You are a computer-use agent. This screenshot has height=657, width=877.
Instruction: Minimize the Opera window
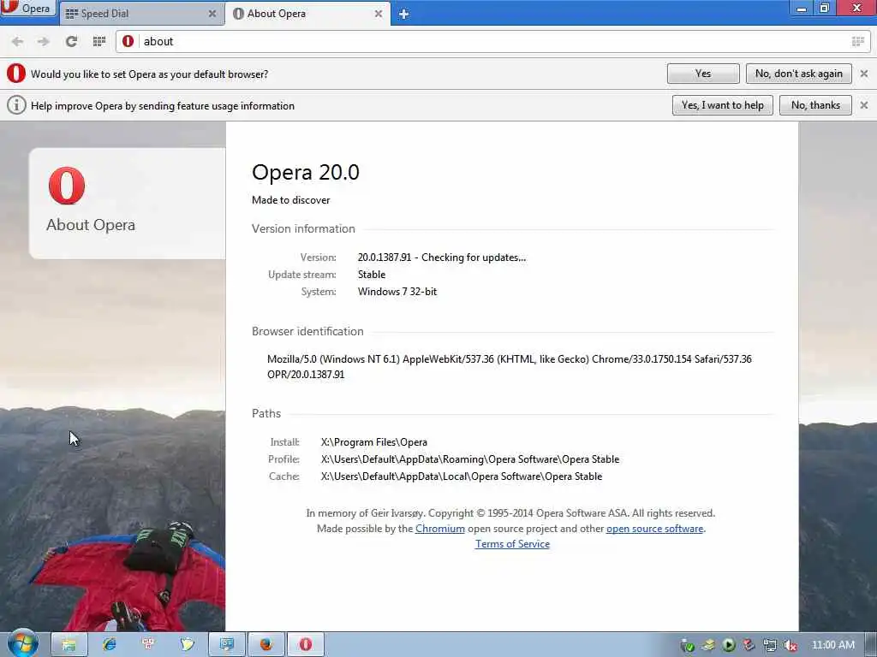[x=802, y=9]
